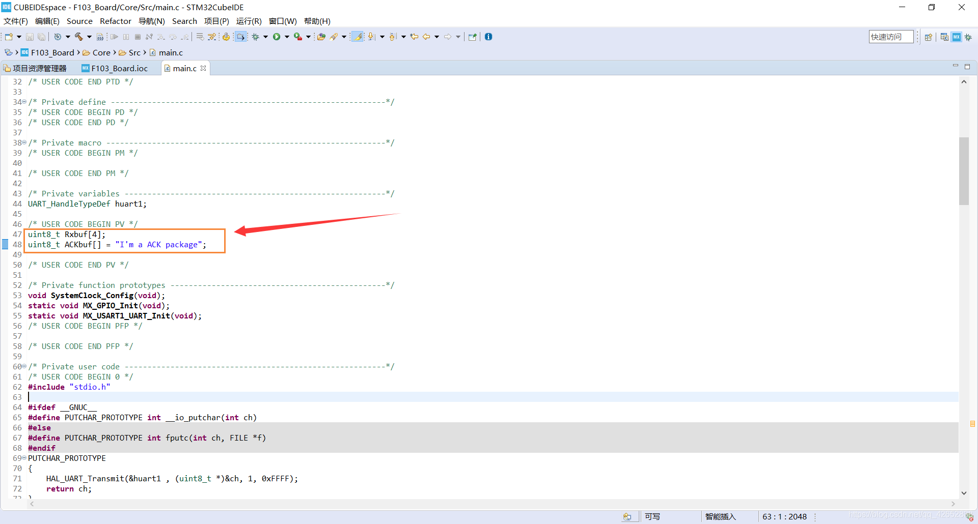Click the hammer Build icon

coord(79,37)
